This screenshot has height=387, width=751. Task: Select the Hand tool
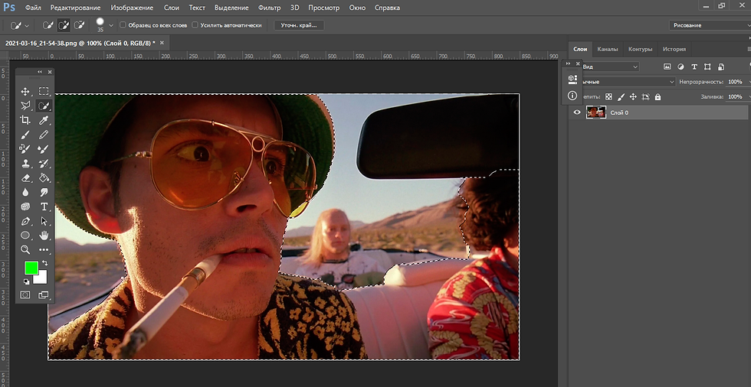44,235
